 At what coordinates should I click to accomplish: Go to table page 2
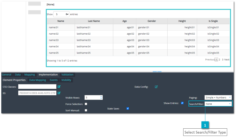tap(219, 59)
